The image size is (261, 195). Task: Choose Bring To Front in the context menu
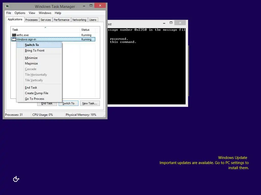tap(39, 51)
